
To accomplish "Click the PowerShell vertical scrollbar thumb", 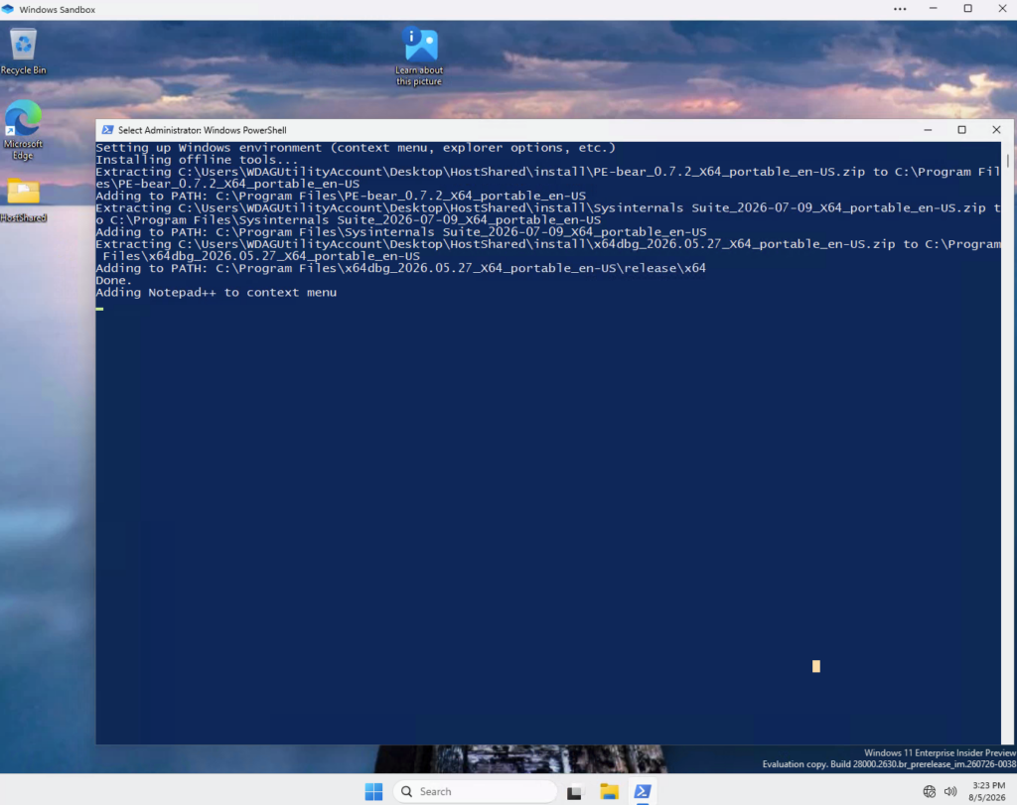I will pos(1007,160).
